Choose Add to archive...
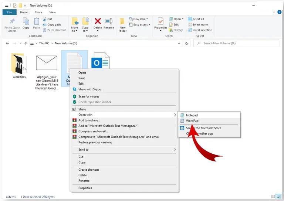This screenshot has height=201, width=284. (124, 120)
